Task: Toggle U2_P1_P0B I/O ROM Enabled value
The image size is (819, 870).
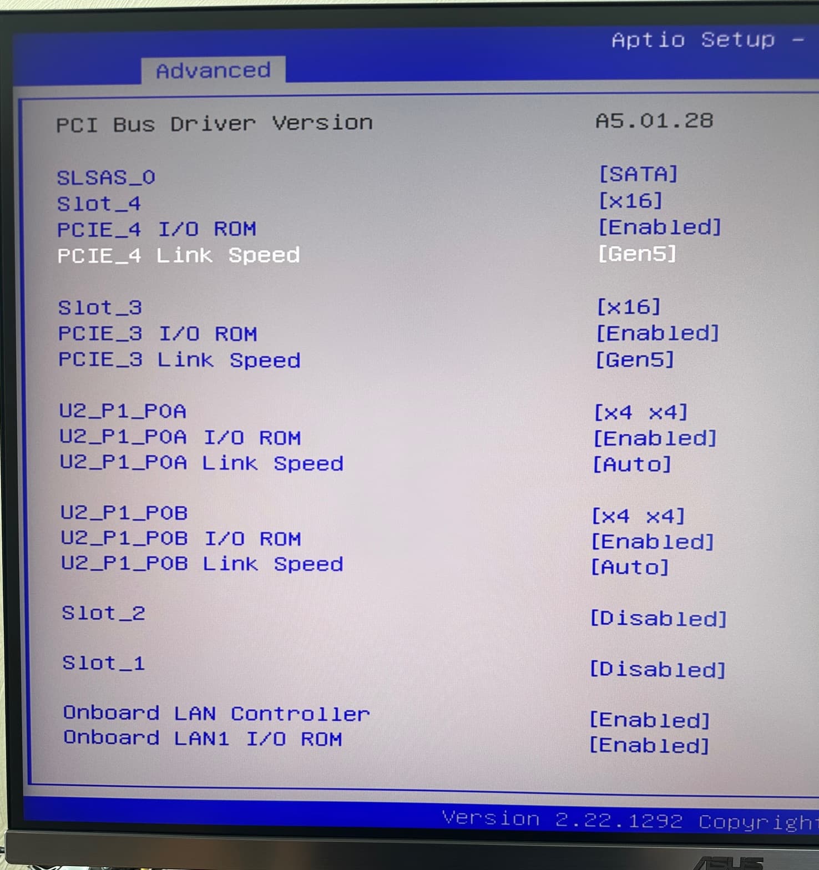Action: [x=653, y=542]
